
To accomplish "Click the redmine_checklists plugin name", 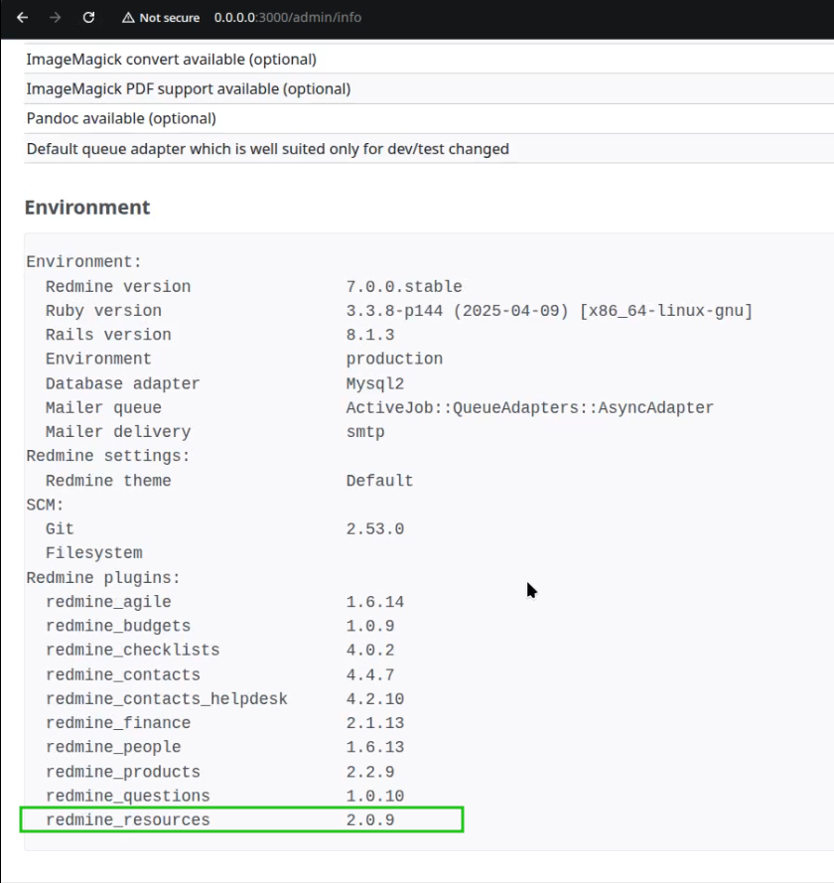I will [x=133, y=651].
